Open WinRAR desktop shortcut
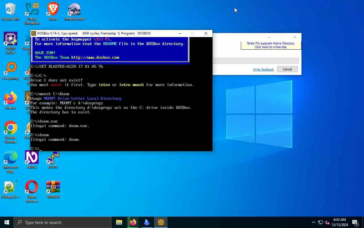Screen dimensions: 364x228 point(53,190)
